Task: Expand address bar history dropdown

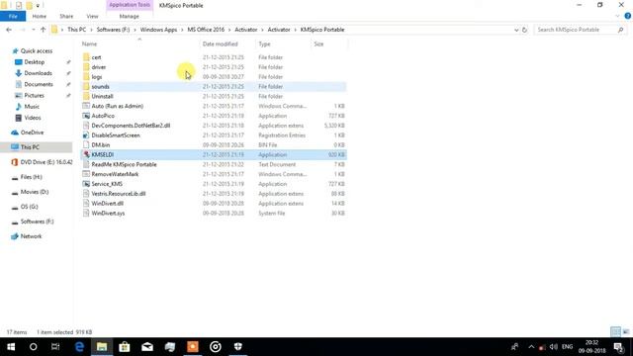Action: tap(516, 30)
